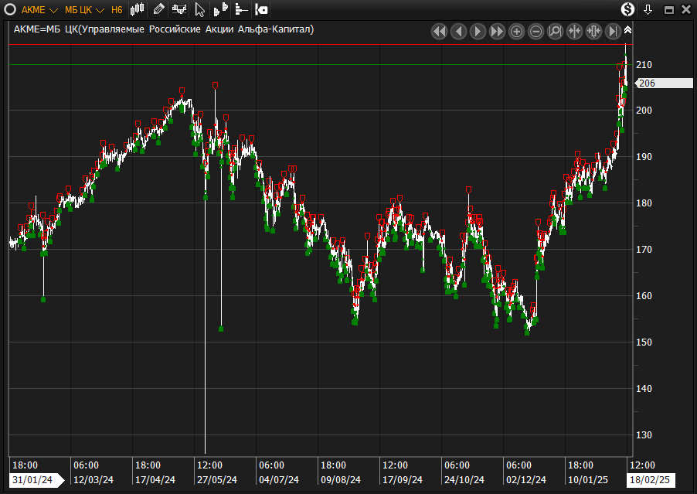The height and width of the screenshot is (494, 697).
Task: Click the 150 price axis label
Action: tap(644, 342)
